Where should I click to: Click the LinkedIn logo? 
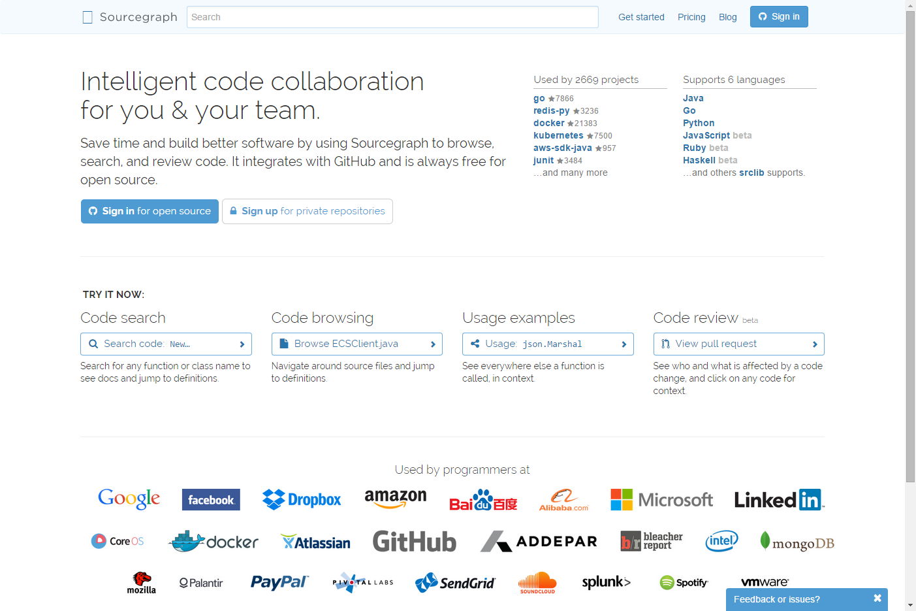pyautogui.click(x=780, y=500)
